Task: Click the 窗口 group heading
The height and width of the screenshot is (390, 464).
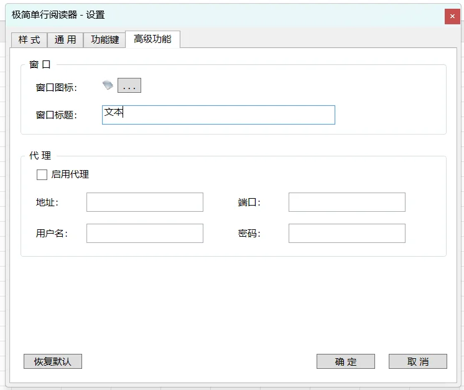Action: tap(40, 64)
